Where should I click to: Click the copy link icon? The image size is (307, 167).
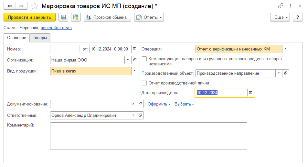point(280,6)
